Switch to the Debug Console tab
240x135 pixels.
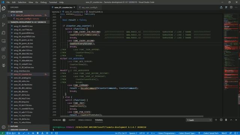[x=85, y=120]
